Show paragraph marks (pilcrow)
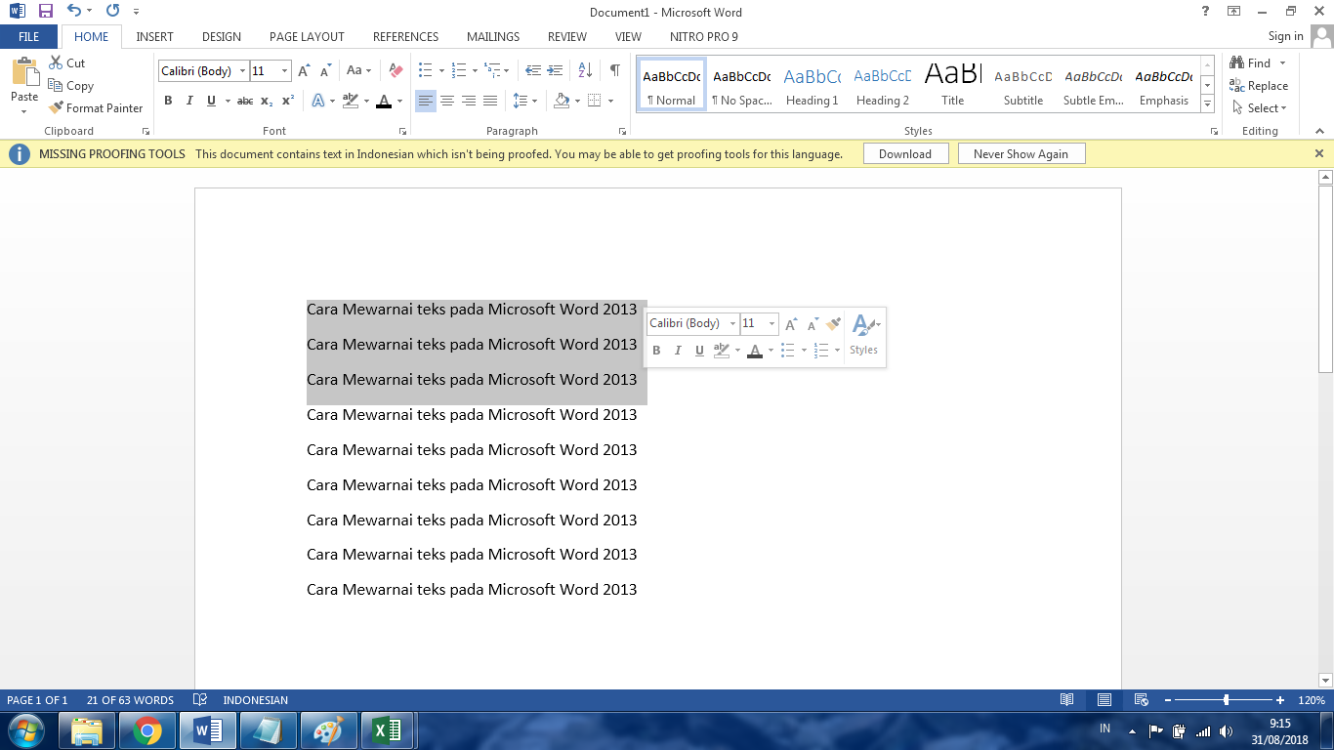Image resolution: width=1334 pixels, height=750 pixels. point(614,70)
